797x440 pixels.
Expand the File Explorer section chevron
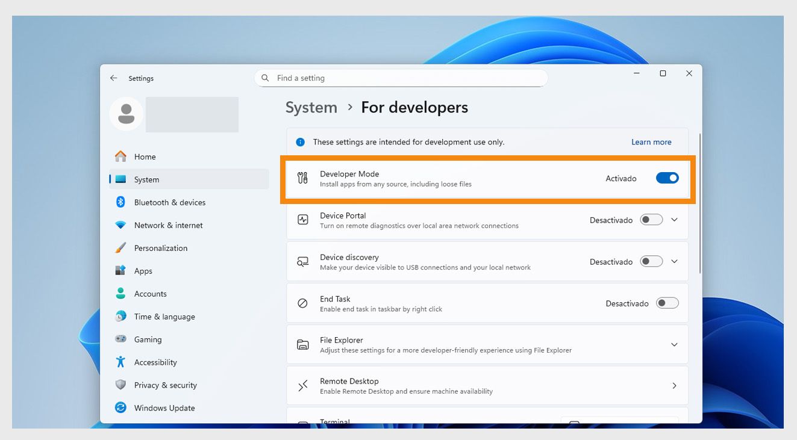tap(674, 344)
